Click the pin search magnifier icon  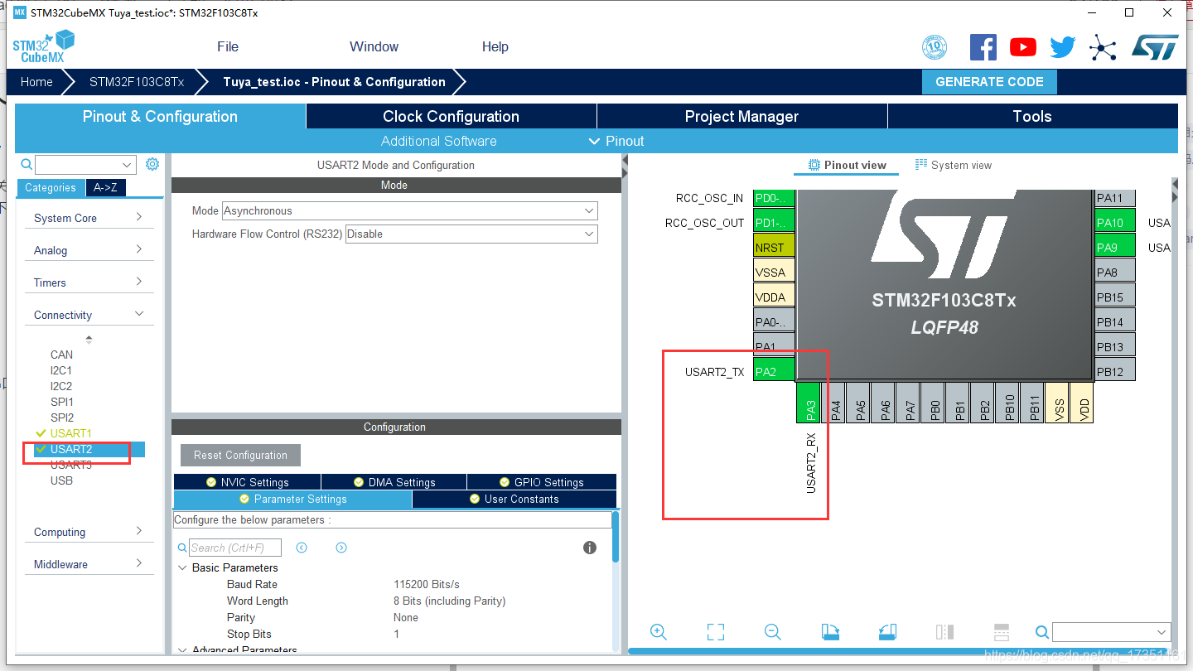(x=1042, y=632)
